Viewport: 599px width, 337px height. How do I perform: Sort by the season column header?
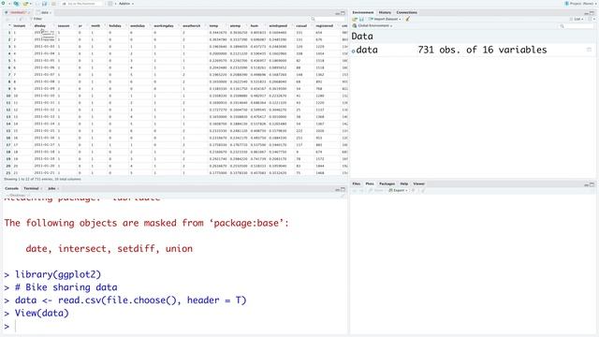(x=64, y=25)
